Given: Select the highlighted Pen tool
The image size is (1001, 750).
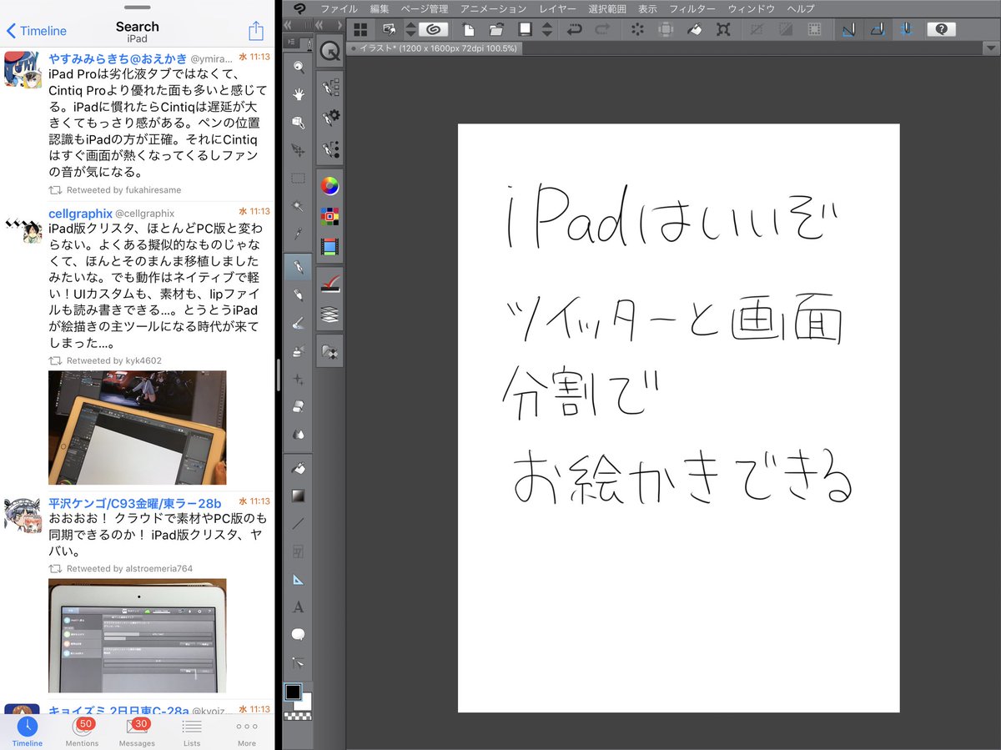Looking at the screenshot, I should tap(299, 267).
